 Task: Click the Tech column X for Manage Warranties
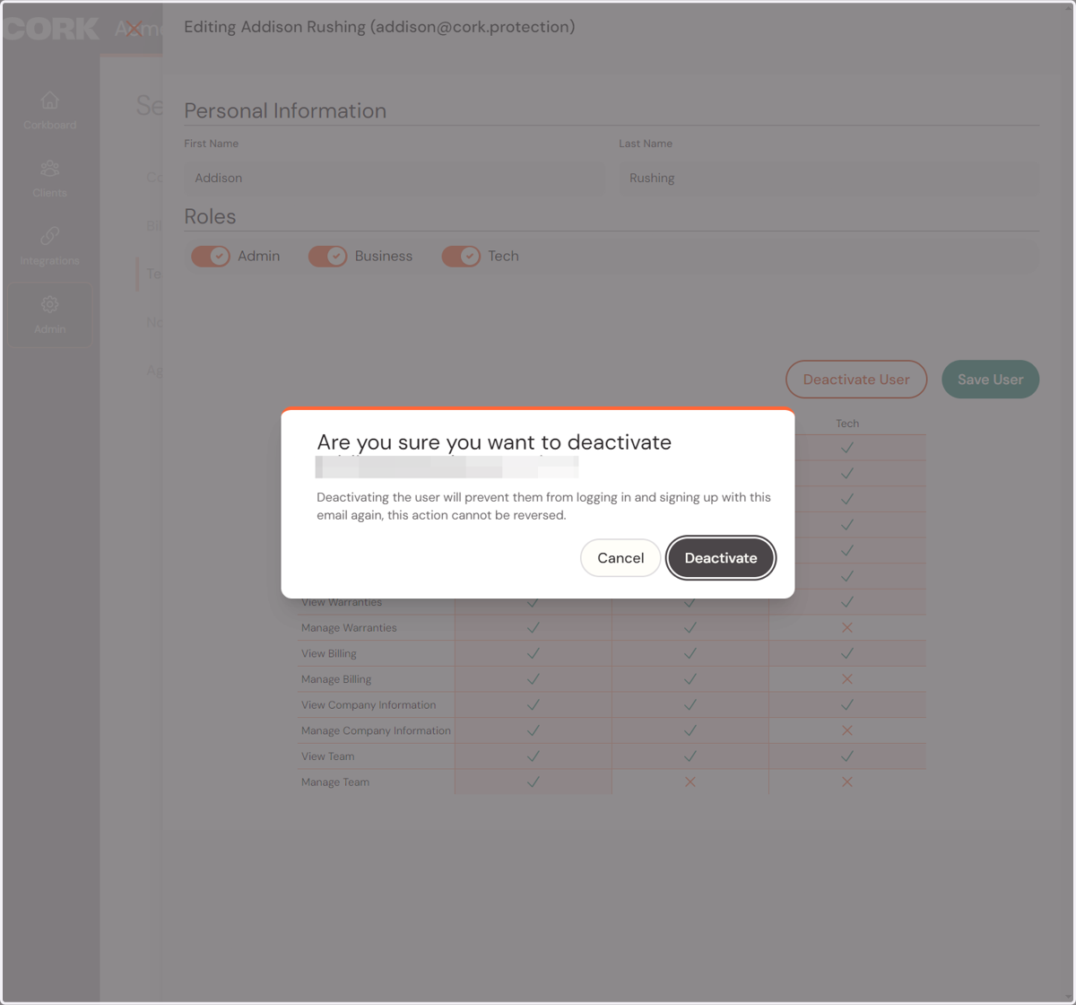pos(847,628)
